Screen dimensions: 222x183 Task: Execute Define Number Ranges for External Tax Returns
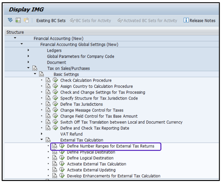point(62,146)
